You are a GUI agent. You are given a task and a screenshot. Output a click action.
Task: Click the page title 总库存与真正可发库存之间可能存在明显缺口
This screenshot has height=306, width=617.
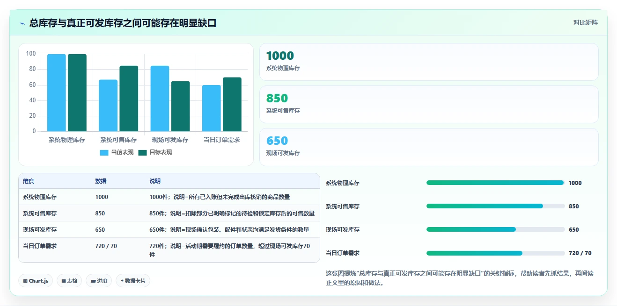(123, 23)
